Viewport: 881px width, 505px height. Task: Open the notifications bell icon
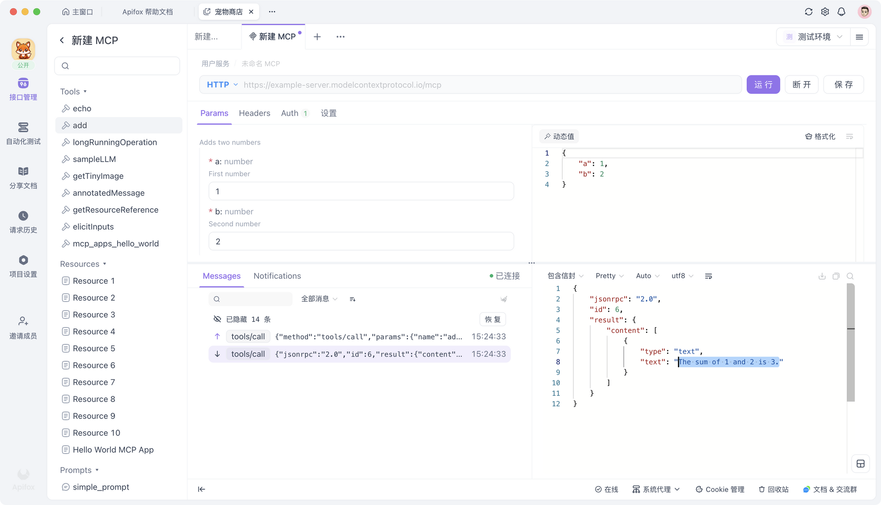click(x=841, y=12)
